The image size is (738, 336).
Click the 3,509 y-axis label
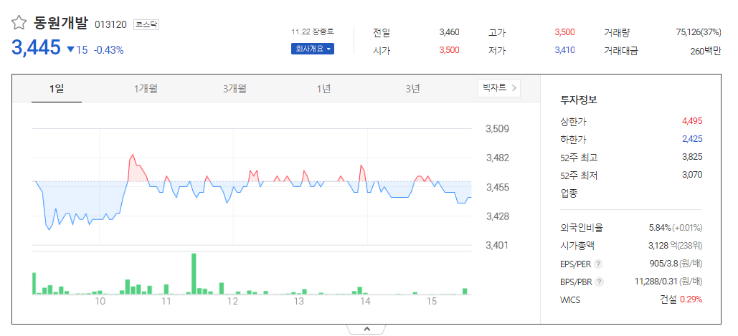(x=498, y=128)
